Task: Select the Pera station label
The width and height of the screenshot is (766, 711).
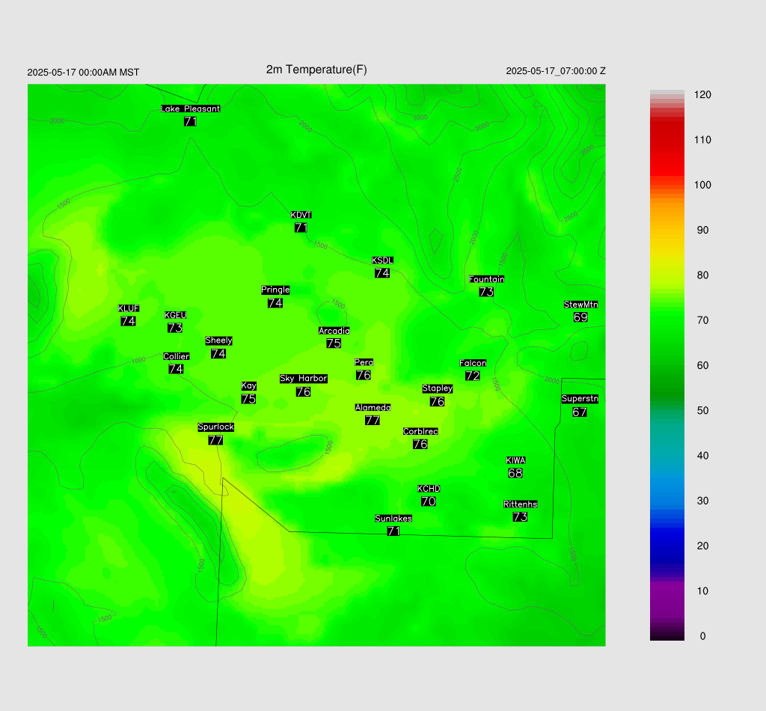Action: [x=364, y=362]
